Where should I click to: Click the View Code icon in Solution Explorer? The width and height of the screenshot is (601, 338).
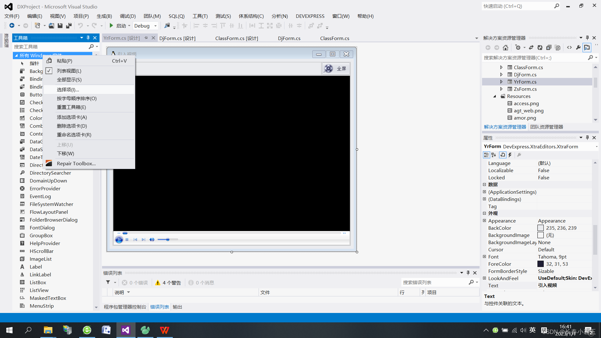click(x=570, y=47)
